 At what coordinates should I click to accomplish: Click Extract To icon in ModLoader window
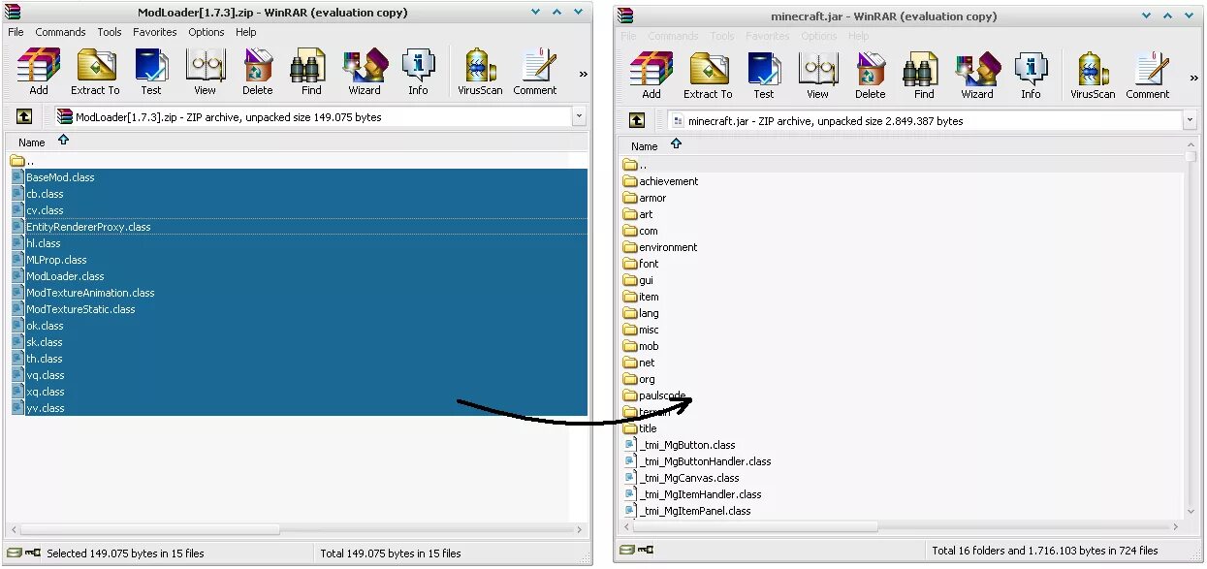click(95, 72)
